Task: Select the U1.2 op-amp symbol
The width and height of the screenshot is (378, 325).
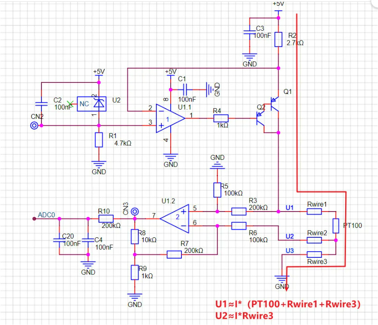Action: tap(176, 218)
